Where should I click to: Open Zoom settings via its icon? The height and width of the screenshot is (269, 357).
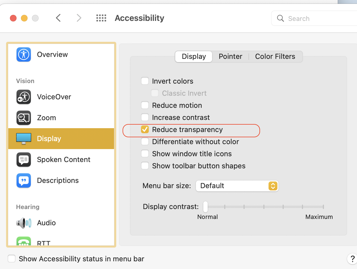coord(24,118)
